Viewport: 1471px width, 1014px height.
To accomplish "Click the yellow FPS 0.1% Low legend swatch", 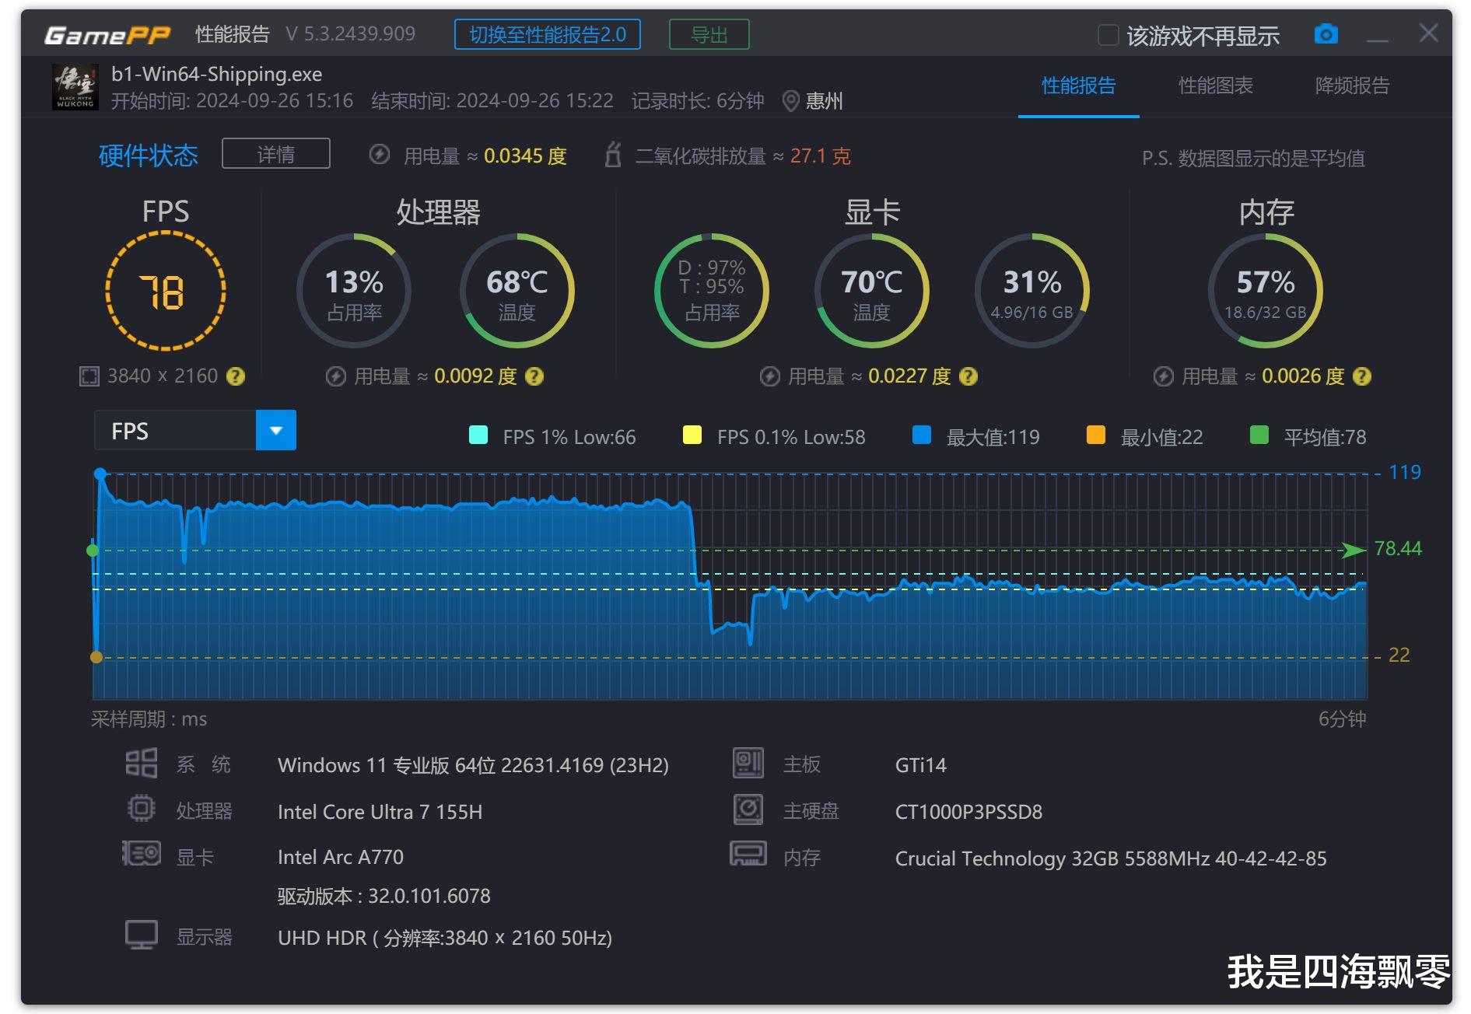I will pyautogui.click(x=692, y=435).
